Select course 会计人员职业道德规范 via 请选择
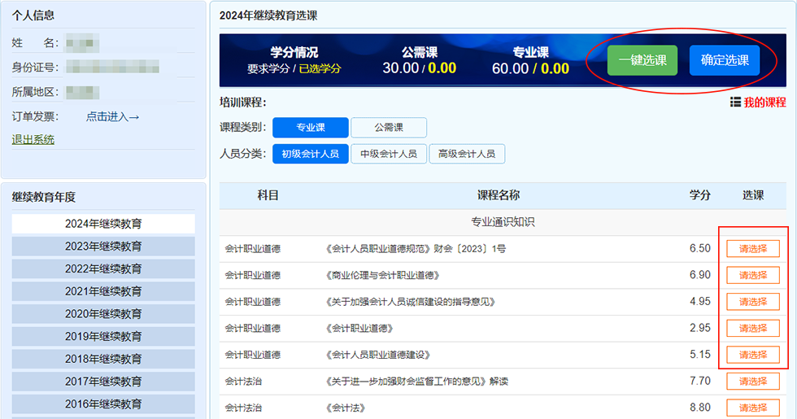Viewport: 797px width, 419px height. tap(752, 249)
